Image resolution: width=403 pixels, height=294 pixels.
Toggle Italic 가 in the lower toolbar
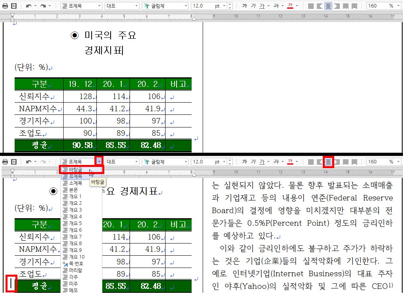click(x=253, y=162)
